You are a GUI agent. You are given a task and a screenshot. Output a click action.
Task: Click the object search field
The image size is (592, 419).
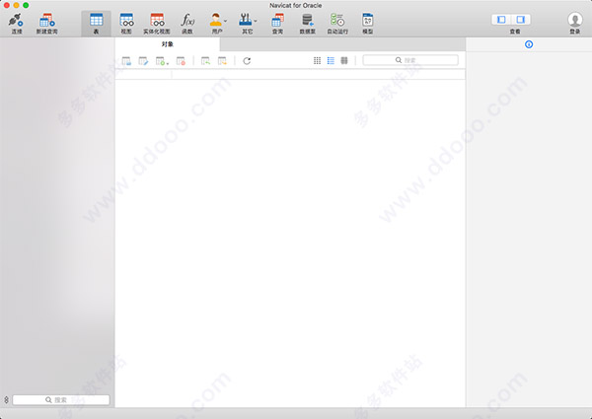[x=410, y=60]
